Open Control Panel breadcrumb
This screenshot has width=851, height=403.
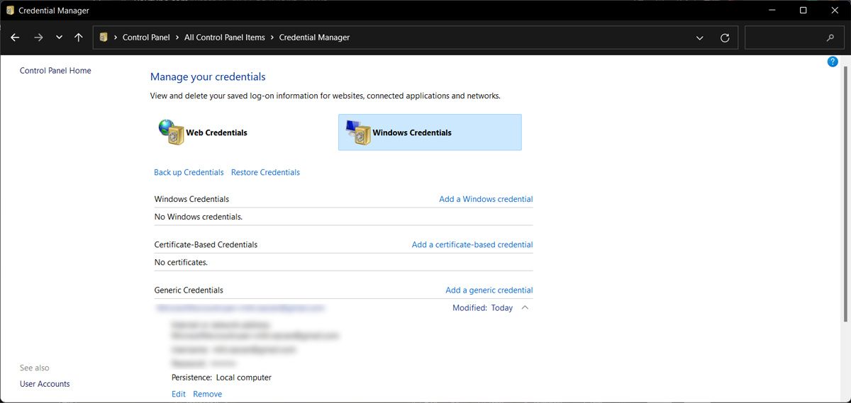pos(146,38)
